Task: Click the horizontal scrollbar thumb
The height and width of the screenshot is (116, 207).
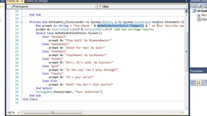Action: click(53, 112)
